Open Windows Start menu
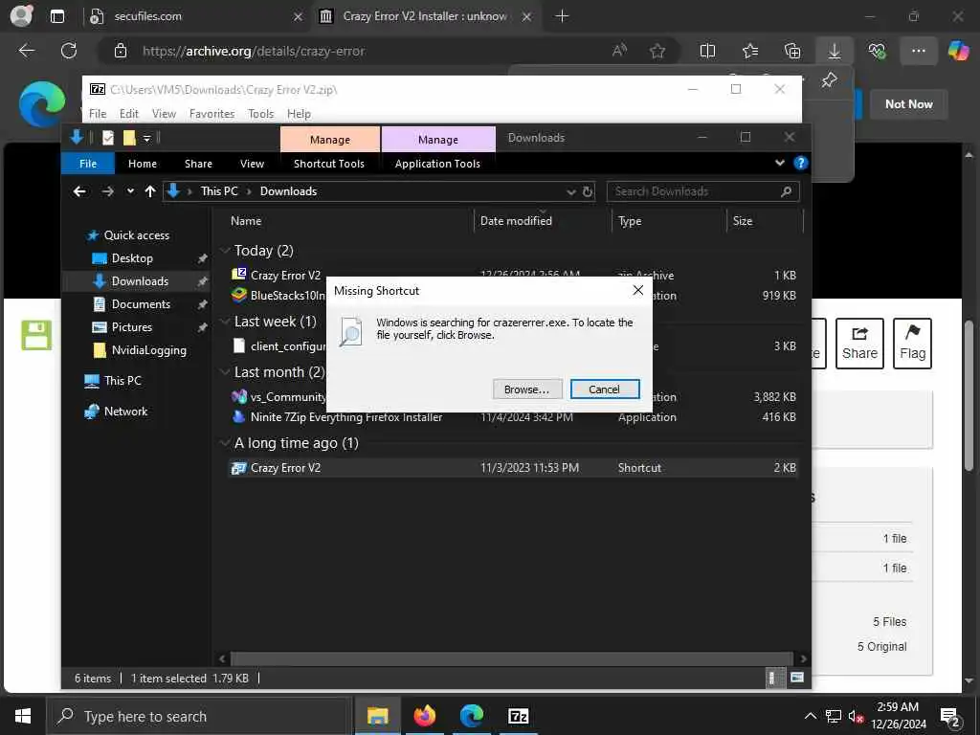The height and width of the screenshot is (735, 980). 23,716
